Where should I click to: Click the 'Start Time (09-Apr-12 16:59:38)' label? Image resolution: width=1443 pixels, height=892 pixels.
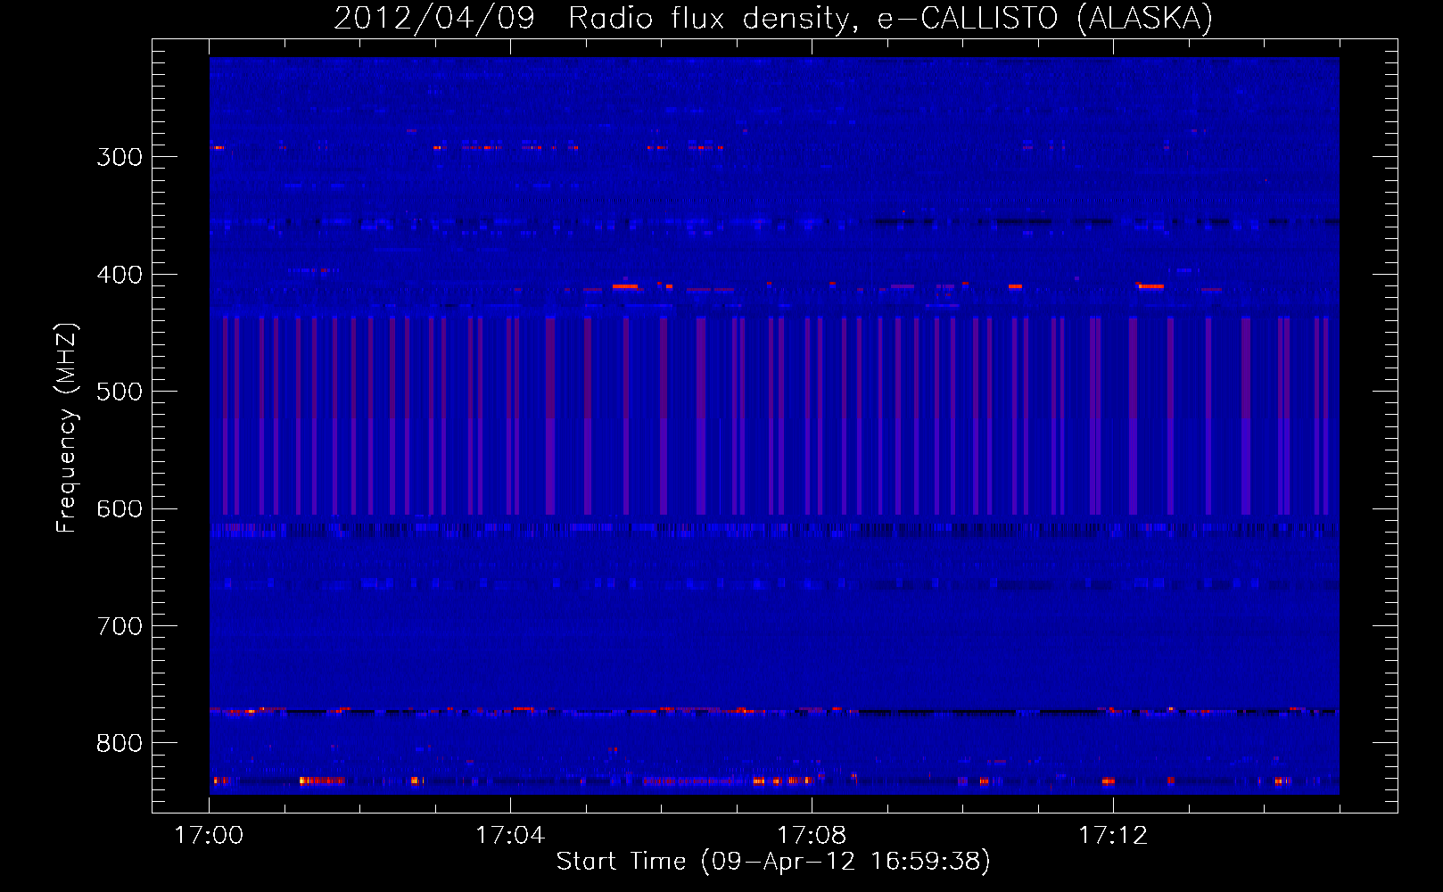point(773,862)
